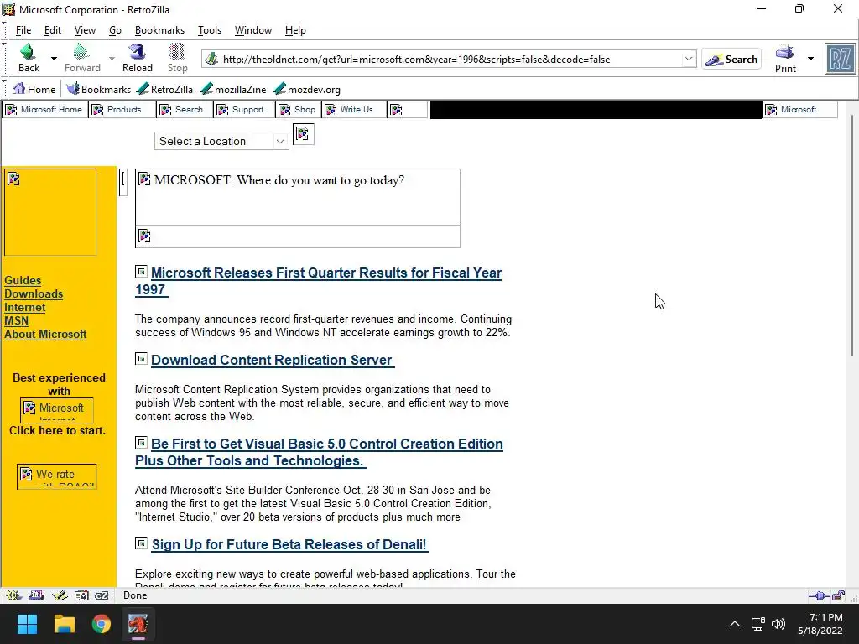Go back with the Back toolbar button
859x644 pixels.
pos(29,58)
